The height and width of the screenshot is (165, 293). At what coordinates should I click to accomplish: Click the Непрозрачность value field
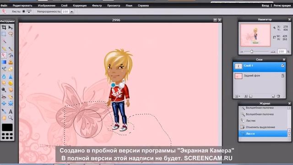pos(65,11)
